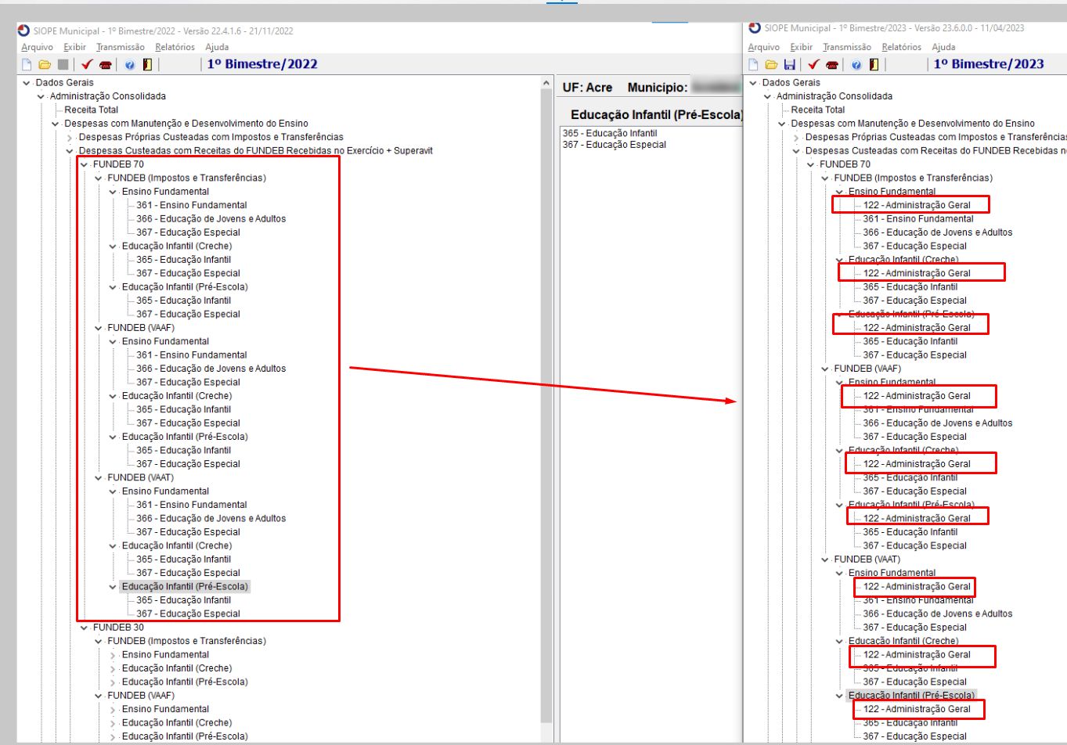
Task: Click SIOPE logo in 2023 window title bar
Action: 755,27
